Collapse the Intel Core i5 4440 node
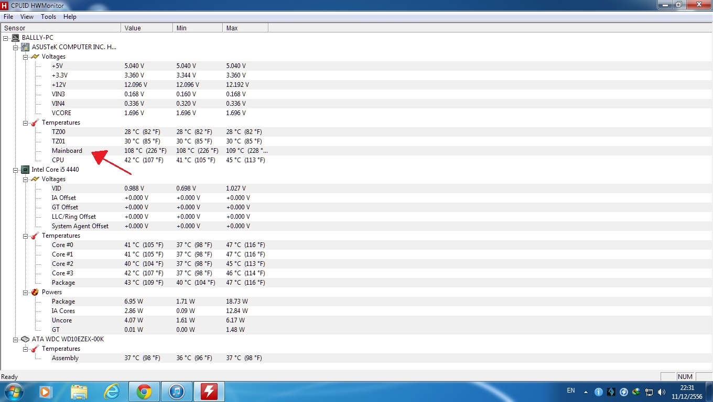Viewport: 713px width, 402px height. tap(16, 170)
